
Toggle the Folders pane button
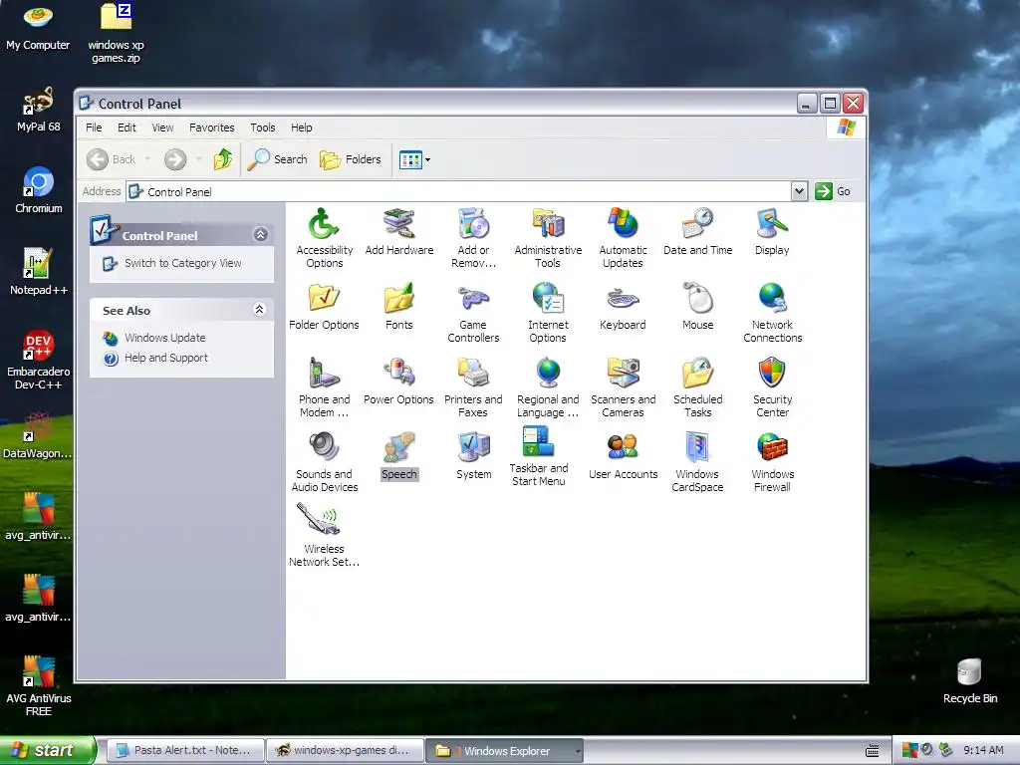coord(351,159)
